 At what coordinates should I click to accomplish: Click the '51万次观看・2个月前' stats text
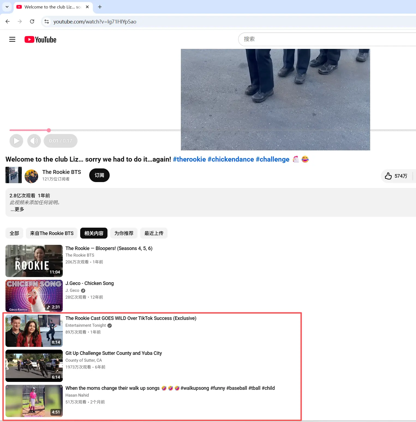[85, 402]
